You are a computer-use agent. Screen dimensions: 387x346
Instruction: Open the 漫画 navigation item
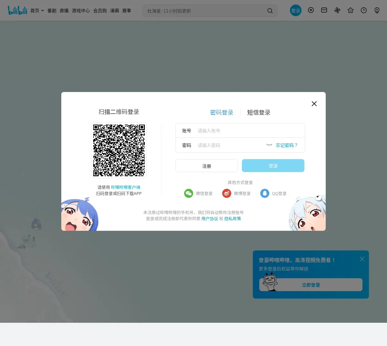tap(114, 11)
